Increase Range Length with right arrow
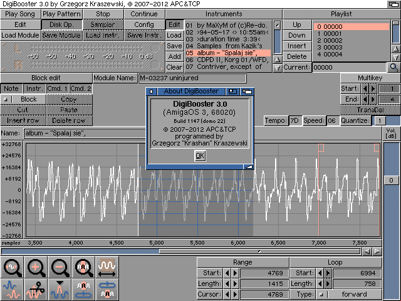The height and width of the screenshot is (301, 401). [236, 284]
